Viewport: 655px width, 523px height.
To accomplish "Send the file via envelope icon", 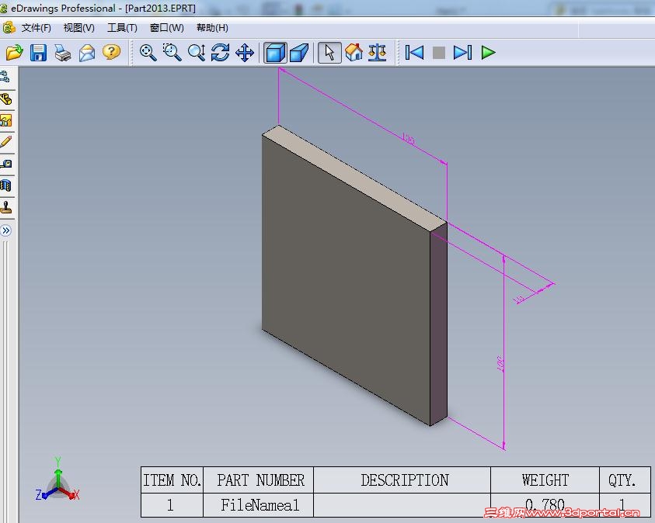I will pyautogui.click(x=87, y=53).
